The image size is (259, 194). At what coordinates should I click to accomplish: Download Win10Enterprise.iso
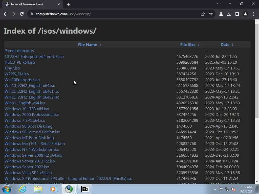[22, 80]
